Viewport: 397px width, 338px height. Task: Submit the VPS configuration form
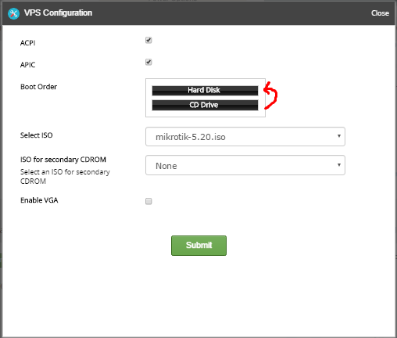coord(198,246)
